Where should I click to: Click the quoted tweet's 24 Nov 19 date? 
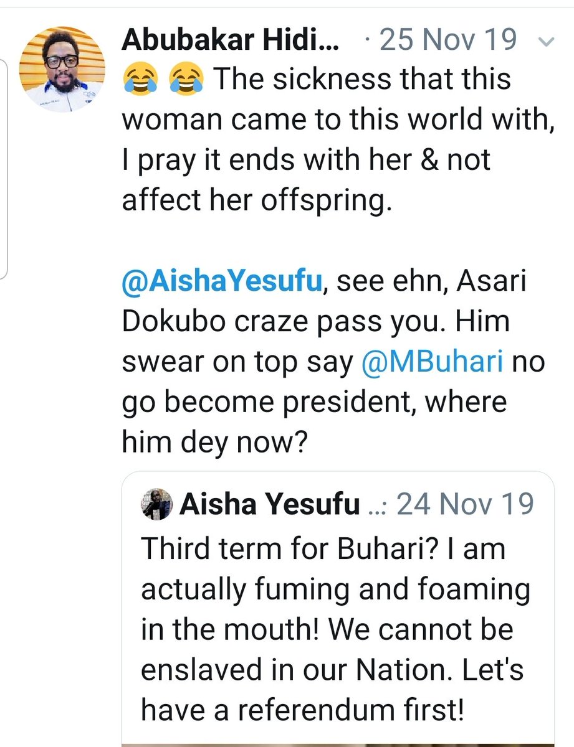click(465, 504)
